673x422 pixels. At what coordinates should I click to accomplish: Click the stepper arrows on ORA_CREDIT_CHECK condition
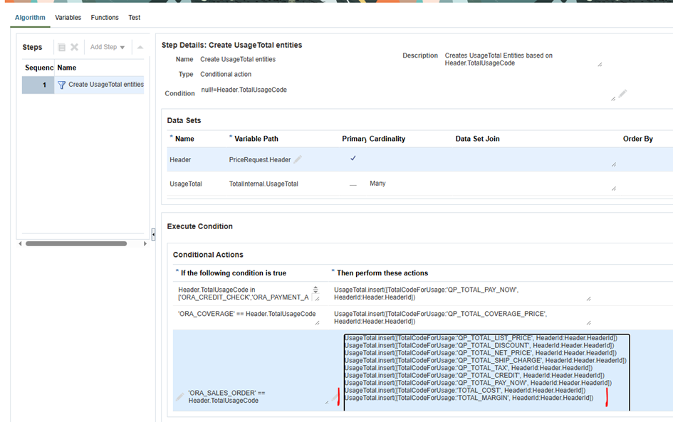[x=315, y=290]
